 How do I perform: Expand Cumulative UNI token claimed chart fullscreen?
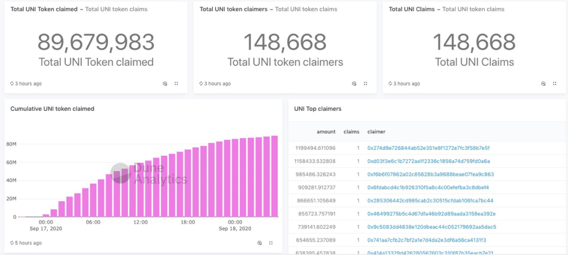point(271,243)
